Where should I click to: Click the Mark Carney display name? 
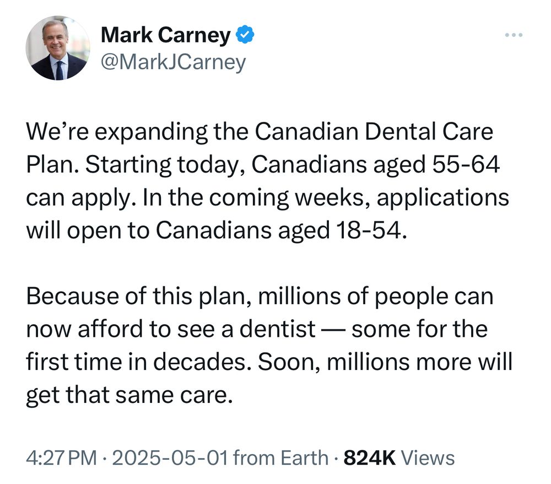pyautogui.click(x=166, y=36)
